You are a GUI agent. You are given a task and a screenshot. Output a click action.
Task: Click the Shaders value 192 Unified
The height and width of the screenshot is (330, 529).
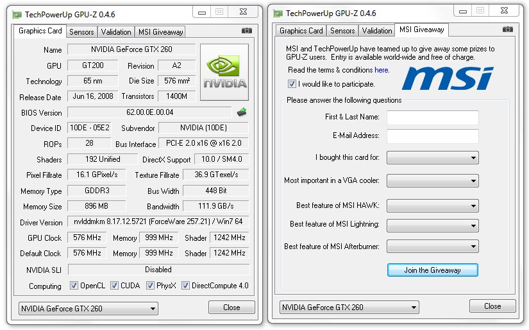[x=103, y=159]
